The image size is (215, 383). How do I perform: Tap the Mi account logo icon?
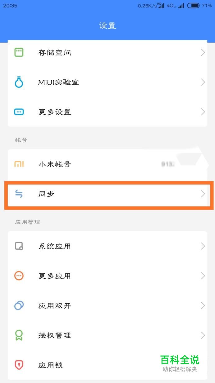click(19, 164)
